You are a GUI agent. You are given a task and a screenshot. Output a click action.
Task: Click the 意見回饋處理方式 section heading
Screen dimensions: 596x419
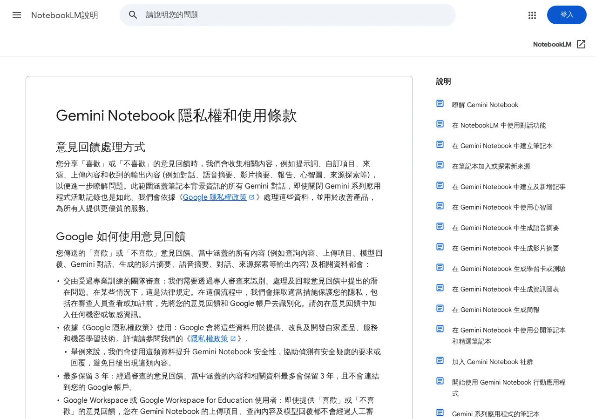[101, 147]
